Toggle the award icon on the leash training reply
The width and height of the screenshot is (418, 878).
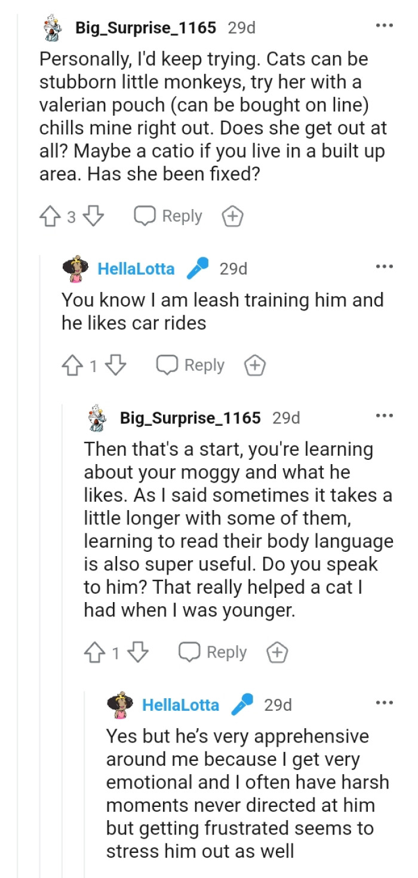pyautogui.click(x=253, y=365)
